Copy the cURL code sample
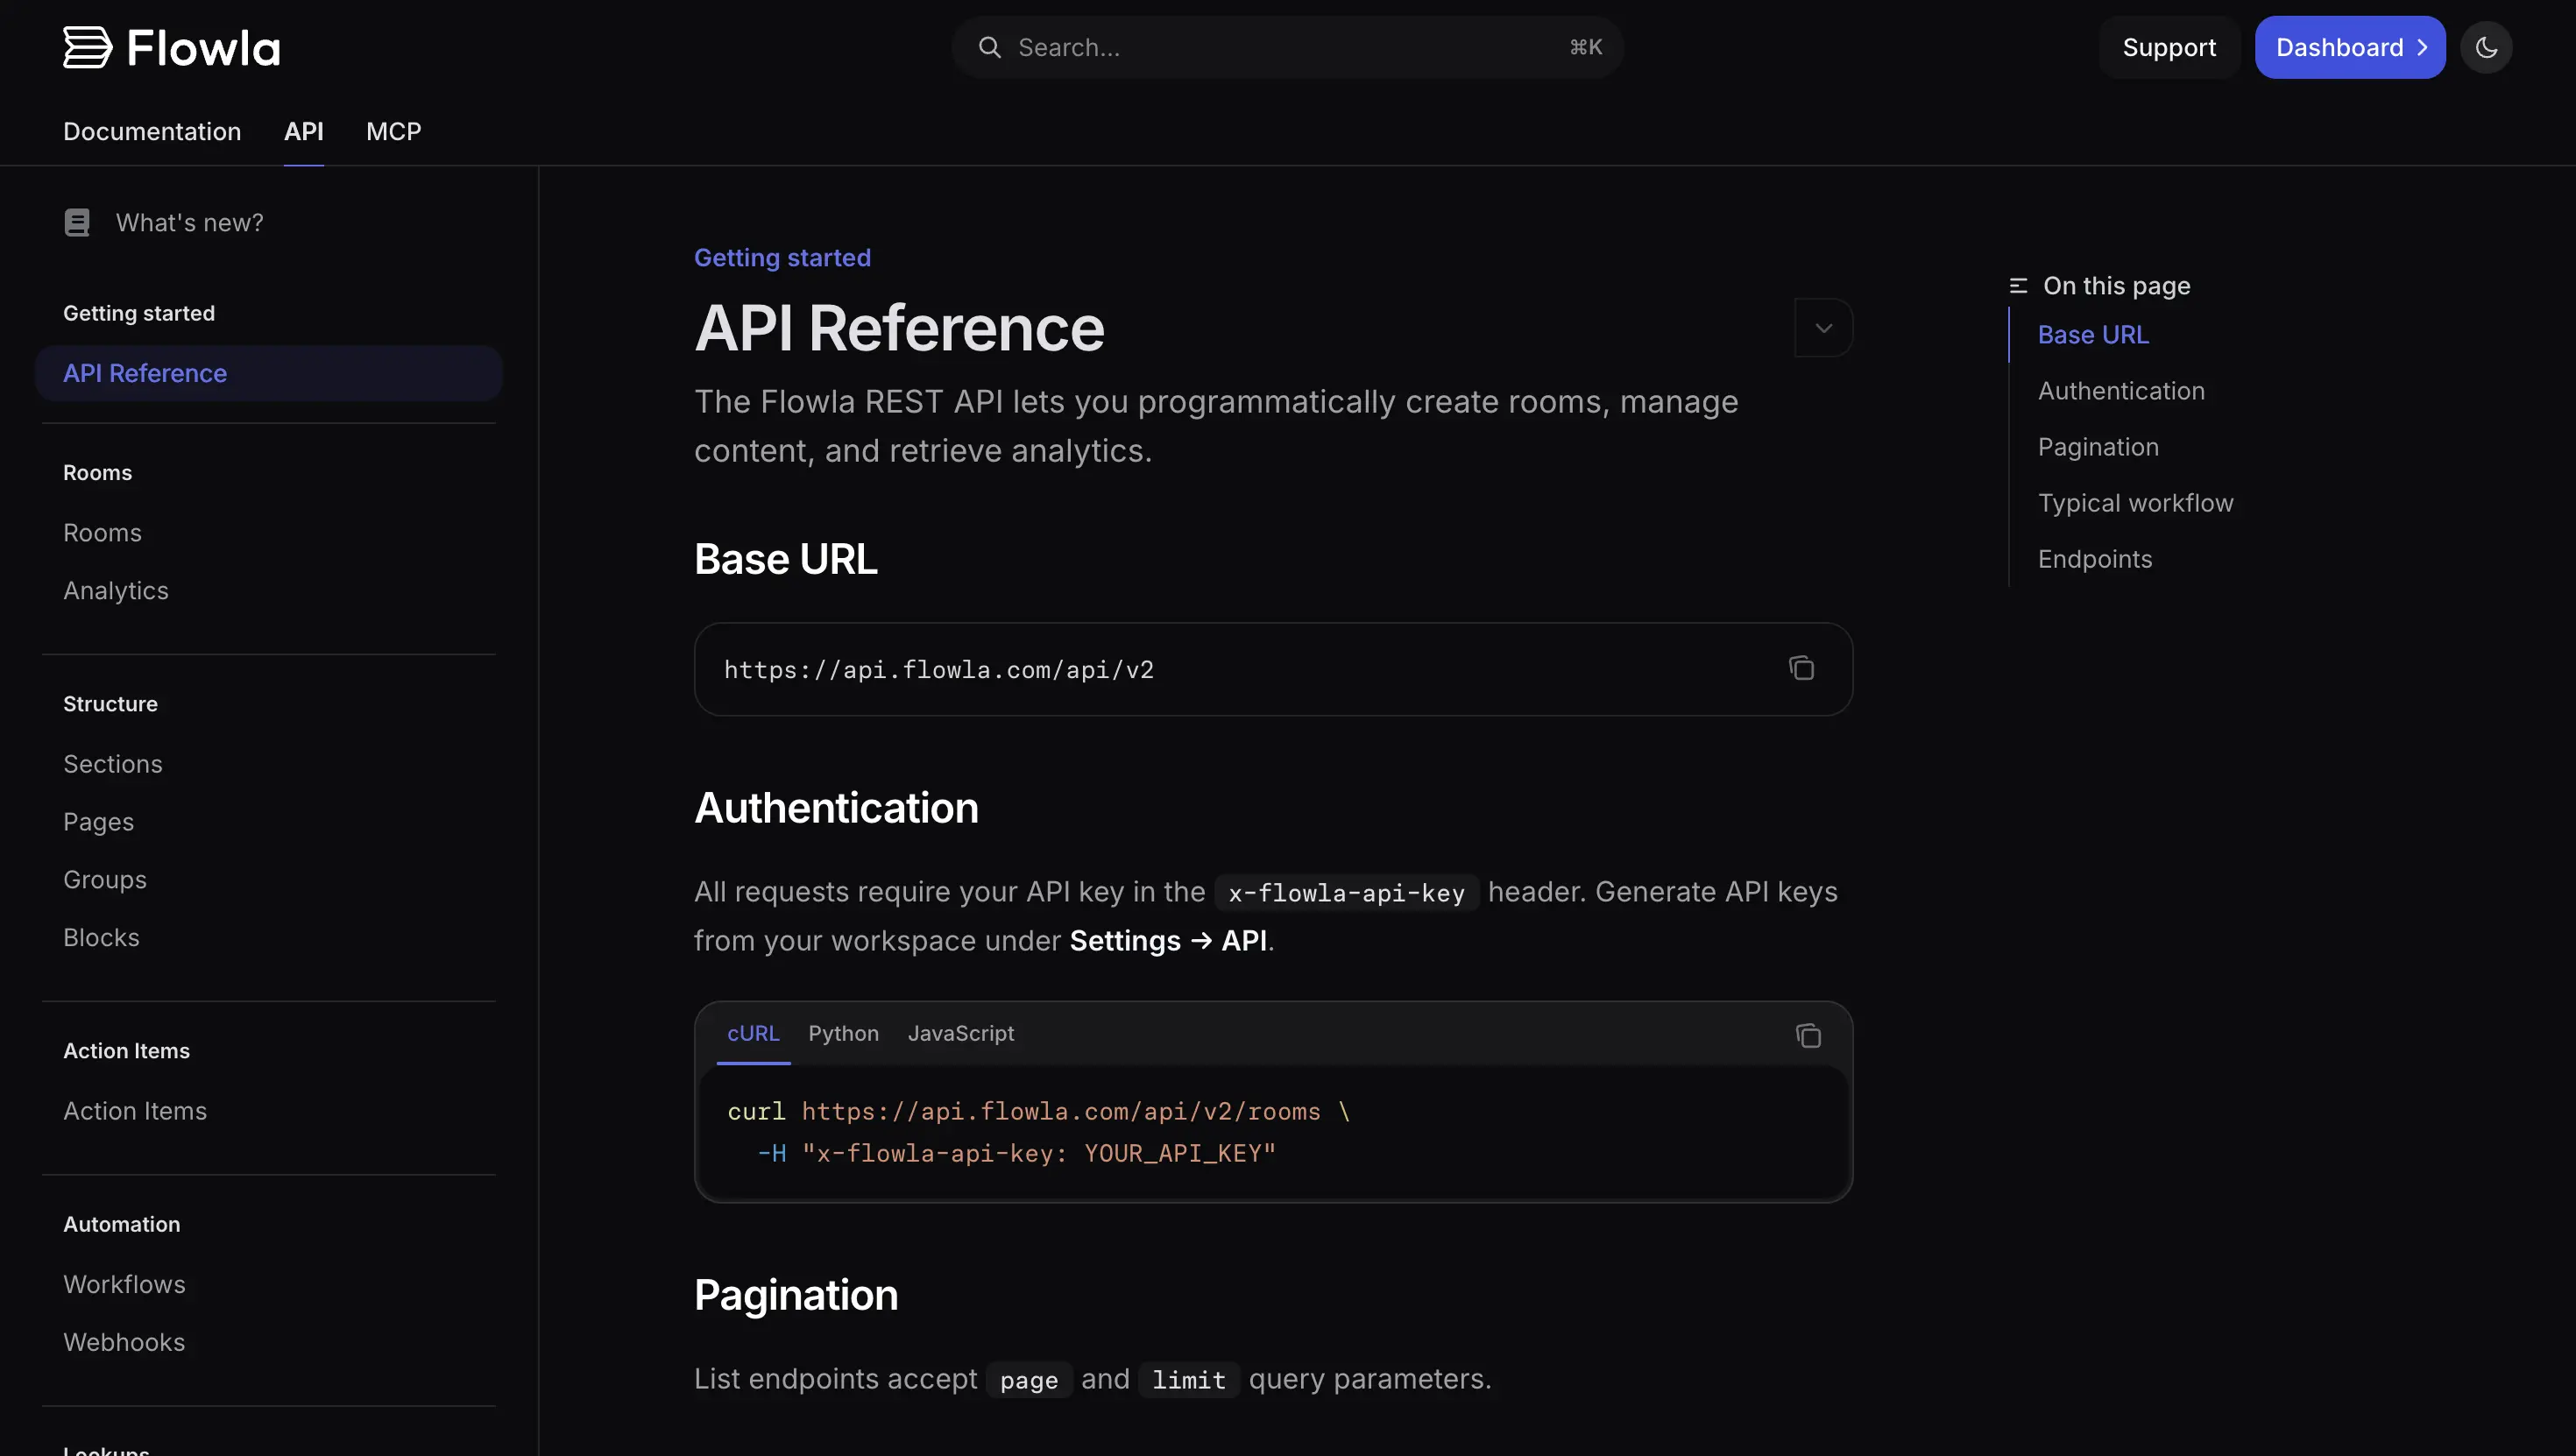 pyautogui.click(x=1808, y=1035)
